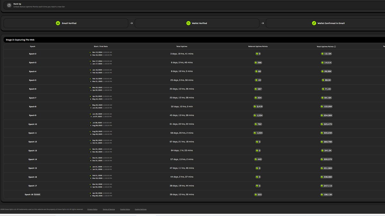Click the 341.5K total points badge
Screen dimensions: 385x216
(x=326, y=150)
